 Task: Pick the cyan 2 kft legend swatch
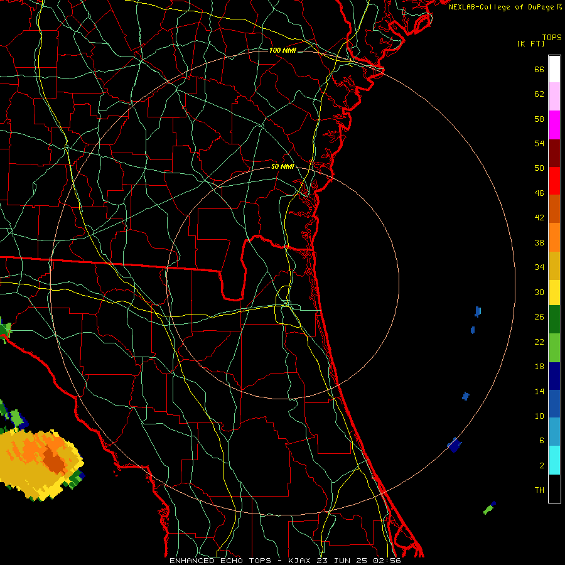click(x=554, y=460)
